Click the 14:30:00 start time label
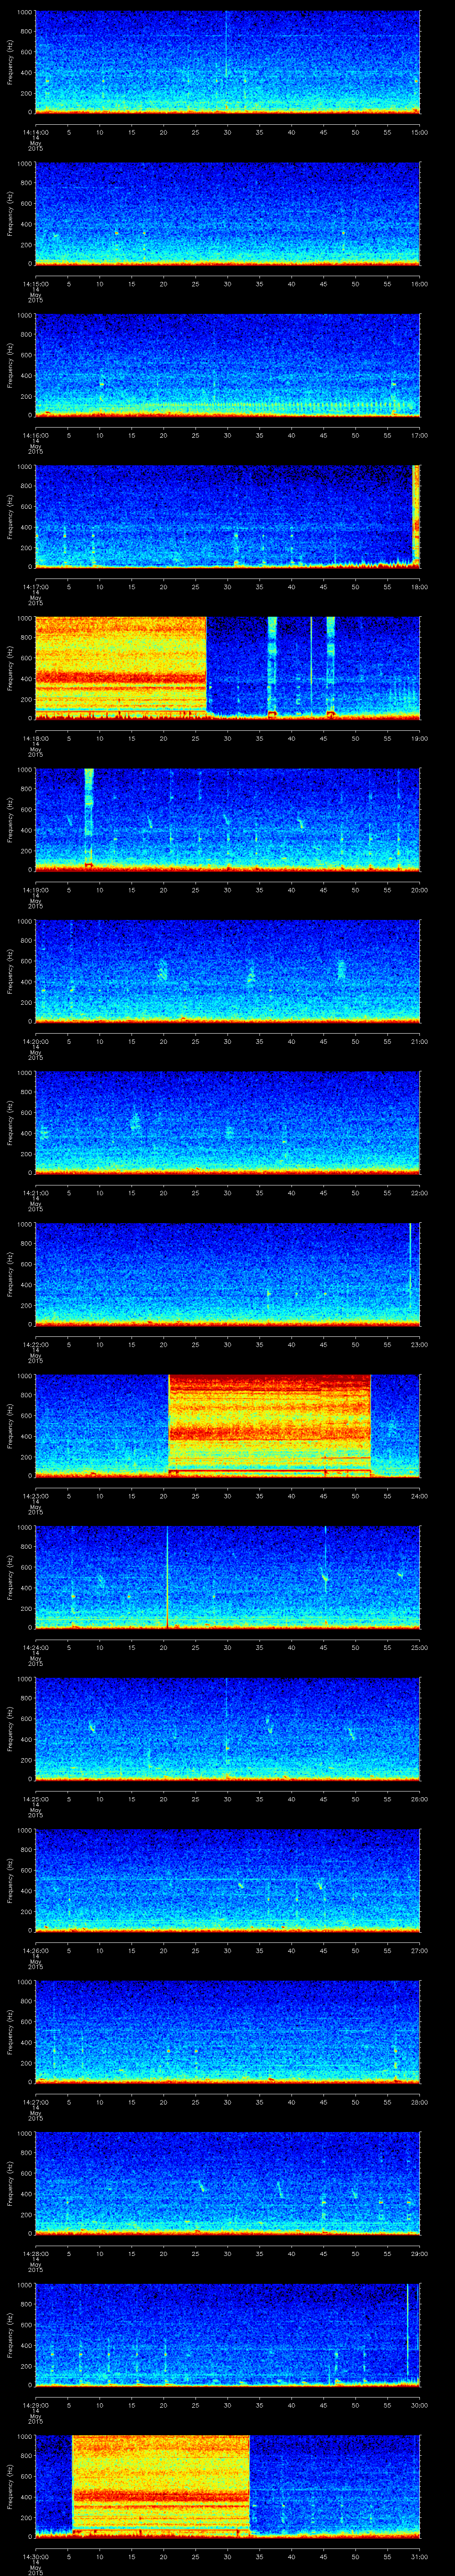The width and height of the screenshot is (455, 2576). point(35,2556)
